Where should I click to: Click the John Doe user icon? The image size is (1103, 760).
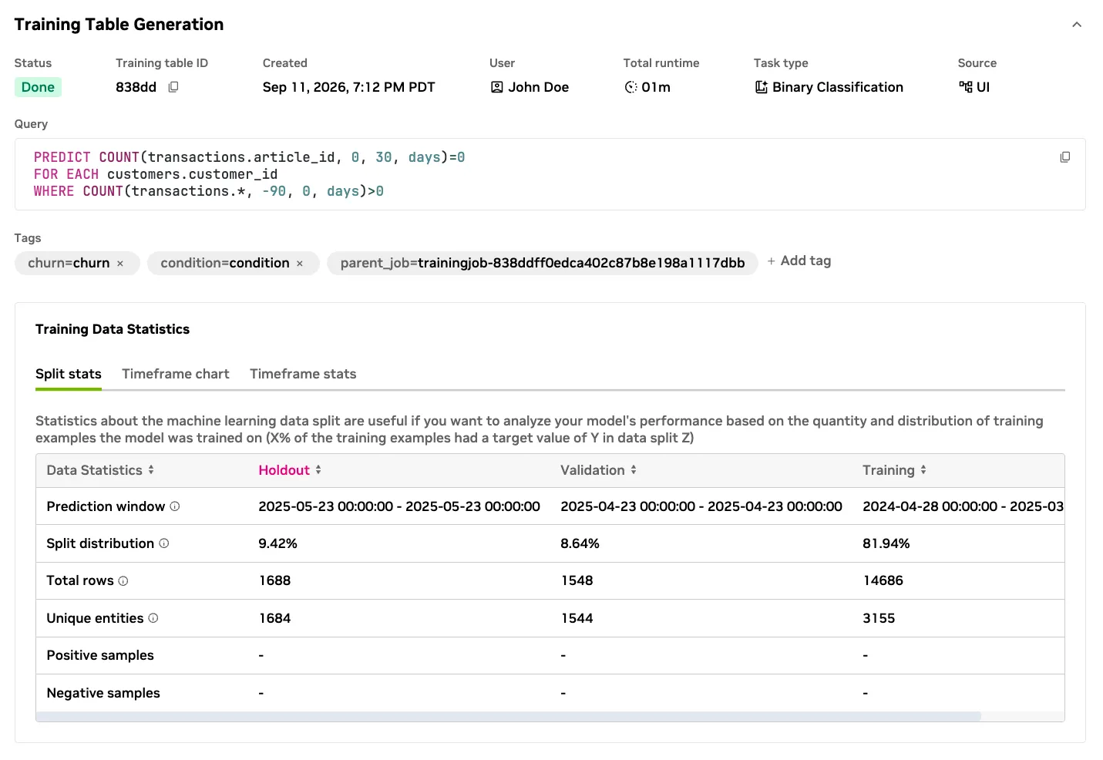click(497, 87)
